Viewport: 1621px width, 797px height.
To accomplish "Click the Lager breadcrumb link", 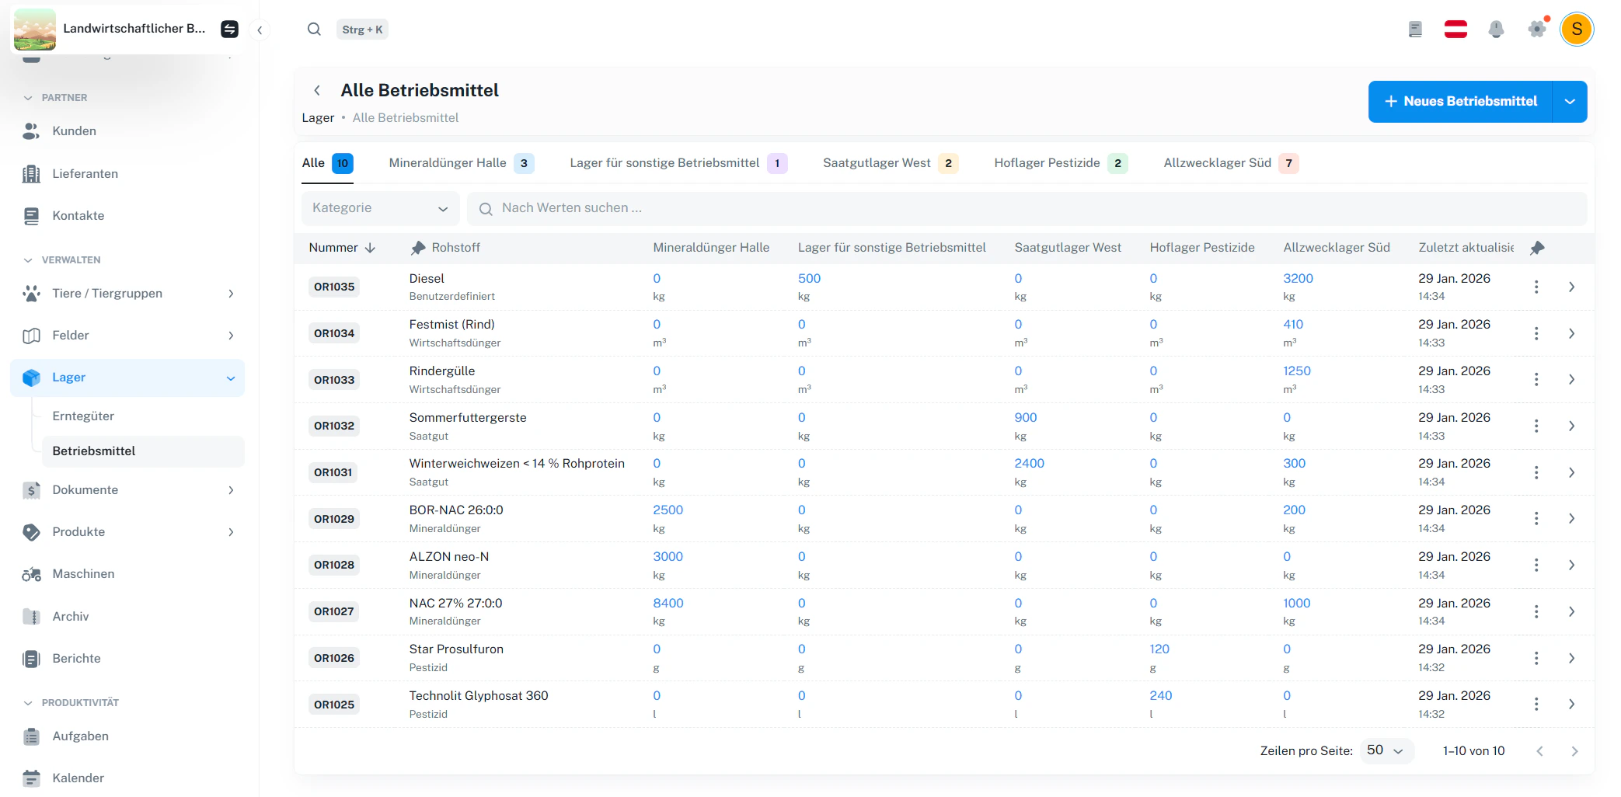I will tap(318, 118).
